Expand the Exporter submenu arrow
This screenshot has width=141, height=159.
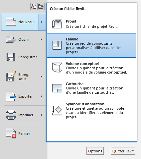(42, 96)
